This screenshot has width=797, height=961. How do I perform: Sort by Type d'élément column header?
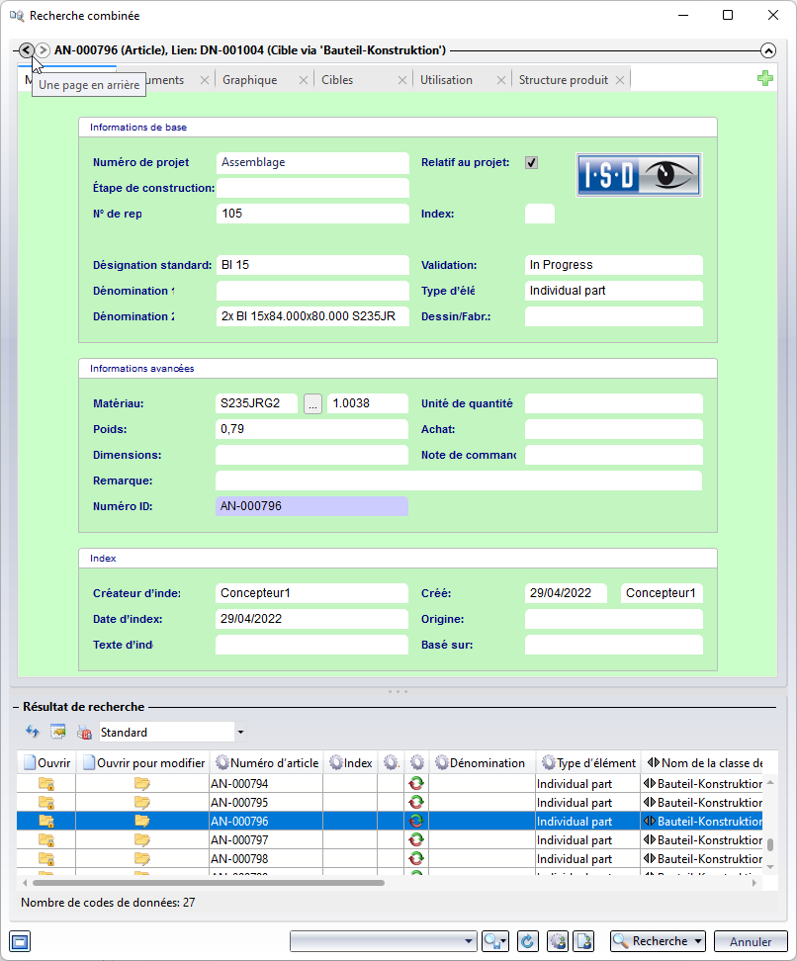(x=588, y=763)
